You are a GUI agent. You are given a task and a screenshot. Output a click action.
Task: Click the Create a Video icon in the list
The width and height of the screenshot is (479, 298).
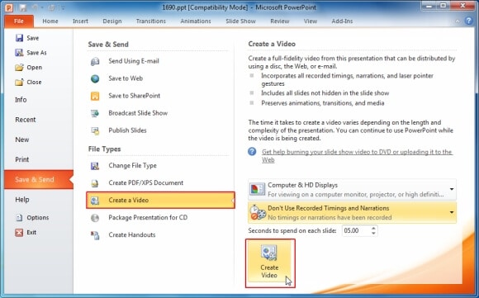coord(95,201)
